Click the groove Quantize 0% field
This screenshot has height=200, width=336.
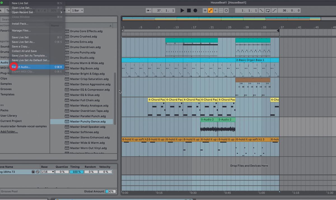point(62,172)
